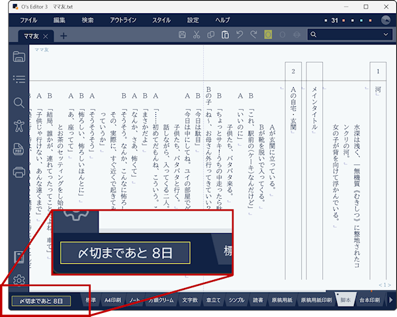Open the アウトライン menu

(x=124, y=20)
